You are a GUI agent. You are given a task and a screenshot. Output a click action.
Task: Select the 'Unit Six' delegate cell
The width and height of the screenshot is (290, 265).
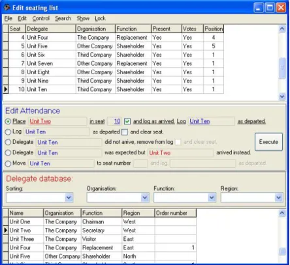(51, 55)
